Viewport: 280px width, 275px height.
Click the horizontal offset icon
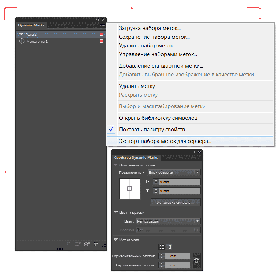coord(148,182)
